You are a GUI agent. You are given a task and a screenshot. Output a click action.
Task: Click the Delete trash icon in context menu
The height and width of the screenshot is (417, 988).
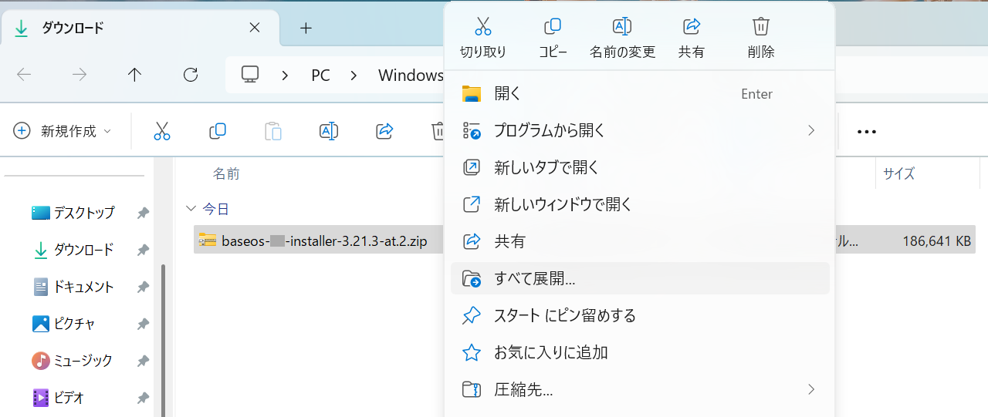point(761,28)
